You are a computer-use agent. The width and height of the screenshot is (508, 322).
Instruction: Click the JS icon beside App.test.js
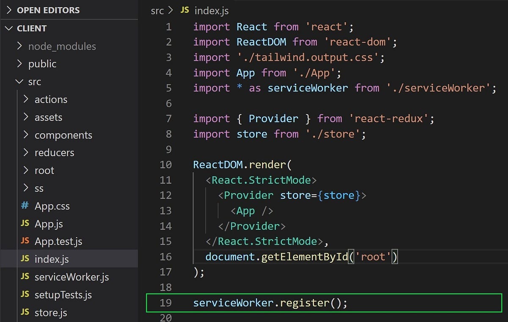point(25,241)
